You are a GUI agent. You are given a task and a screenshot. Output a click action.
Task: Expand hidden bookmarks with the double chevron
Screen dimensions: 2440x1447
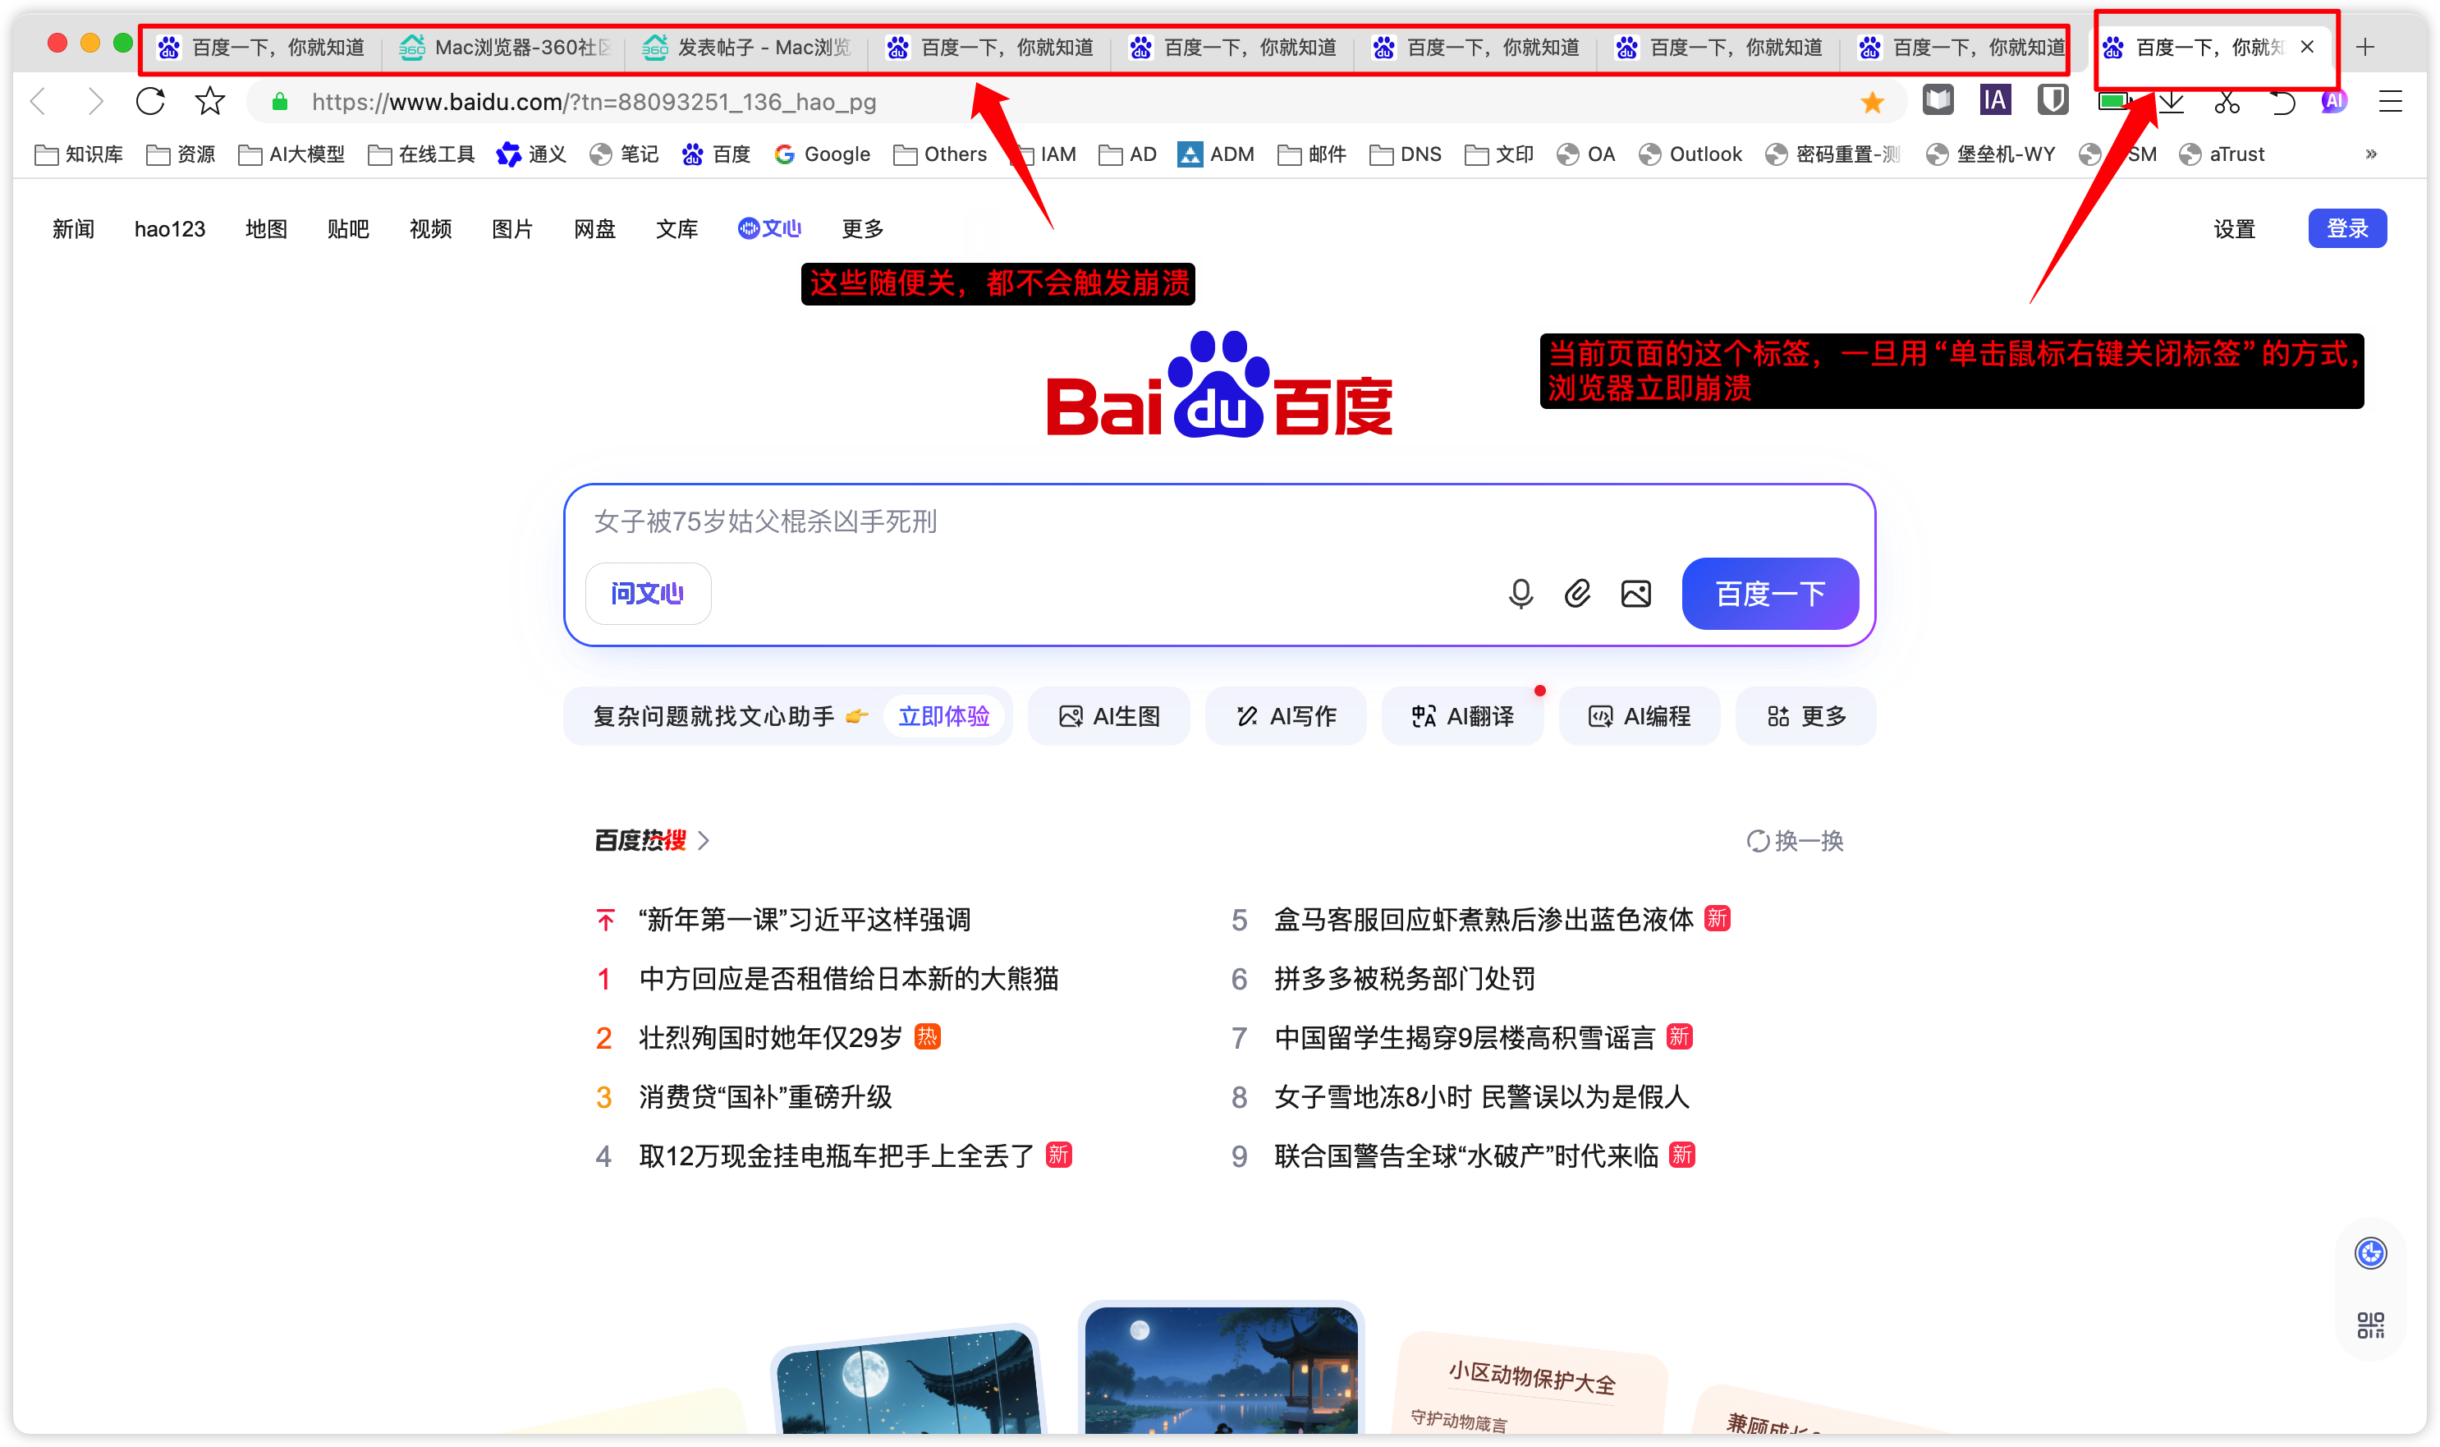click(2371, 154)
